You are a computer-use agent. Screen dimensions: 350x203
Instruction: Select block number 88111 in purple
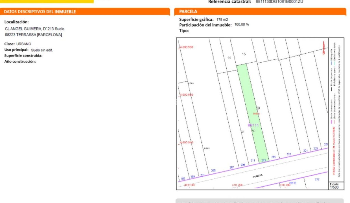tap(253, 125)
